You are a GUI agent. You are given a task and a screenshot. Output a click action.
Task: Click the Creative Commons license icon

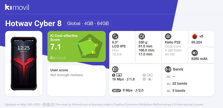tap(44, 105)
